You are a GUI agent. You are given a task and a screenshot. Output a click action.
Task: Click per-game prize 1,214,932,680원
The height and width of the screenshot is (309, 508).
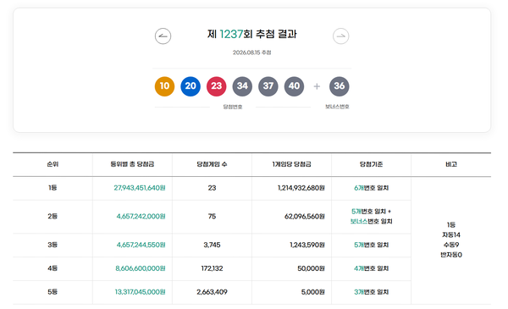(301, 188)
